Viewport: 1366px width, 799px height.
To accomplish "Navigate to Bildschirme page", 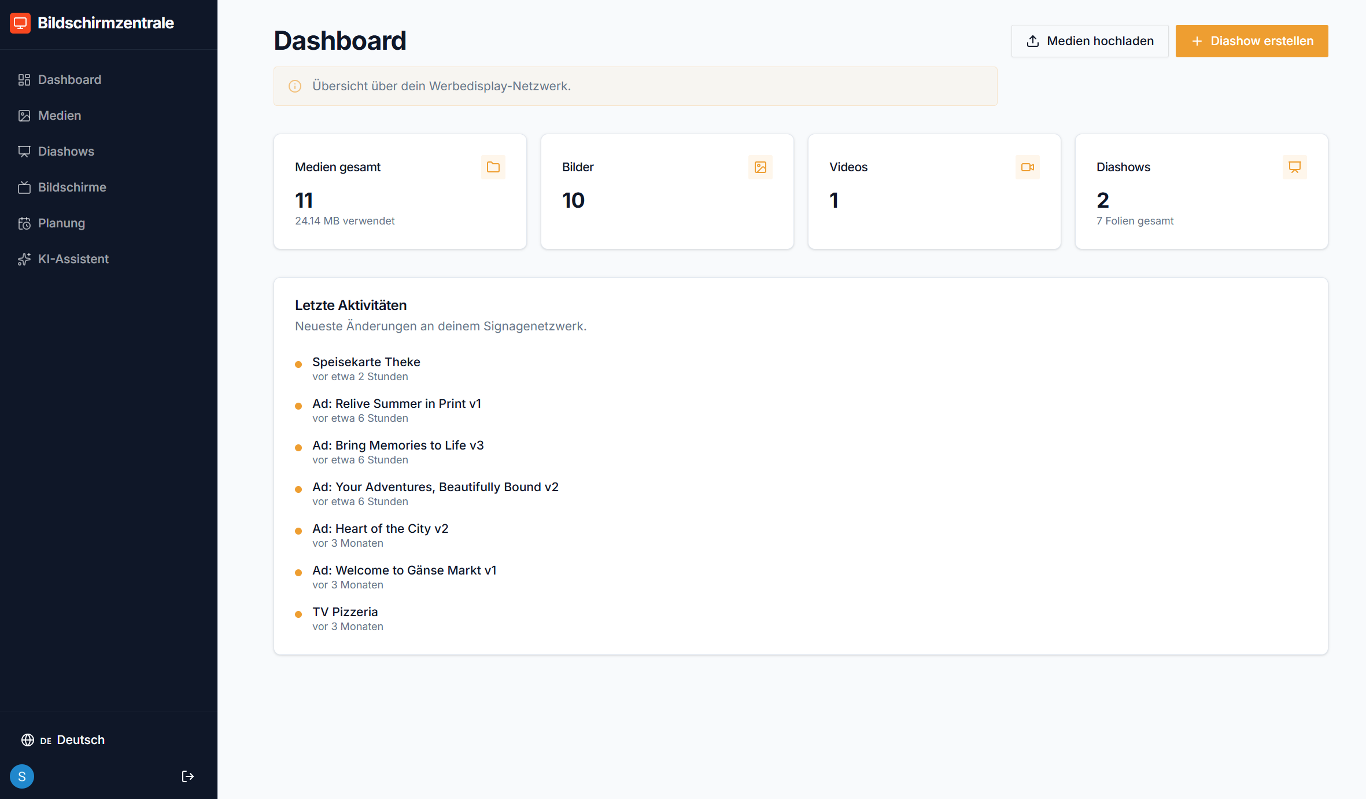I will pyautogui.click(x=109, y=187).
